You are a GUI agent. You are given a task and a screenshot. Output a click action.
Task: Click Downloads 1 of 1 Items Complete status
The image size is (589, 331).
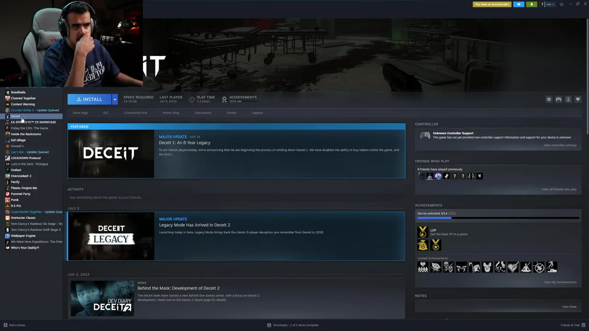tap(296, 325)
